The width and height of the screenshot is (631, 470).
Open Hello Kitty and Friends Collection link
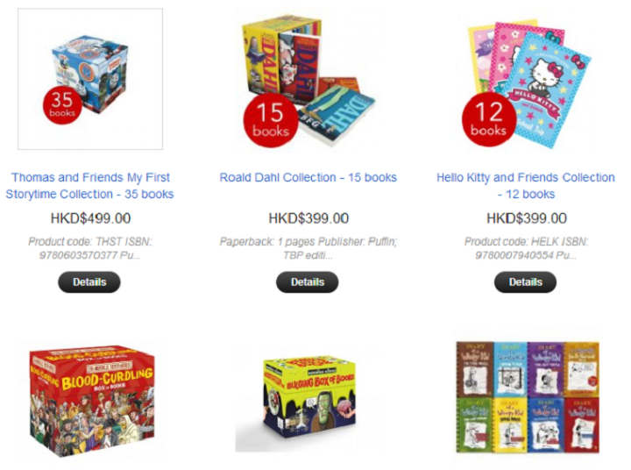(526, 186)
